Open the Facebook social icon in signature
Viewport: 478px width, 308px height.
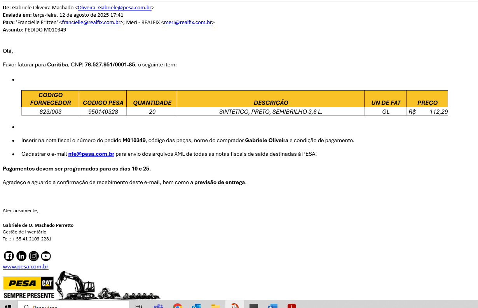[x=9, y=256]
